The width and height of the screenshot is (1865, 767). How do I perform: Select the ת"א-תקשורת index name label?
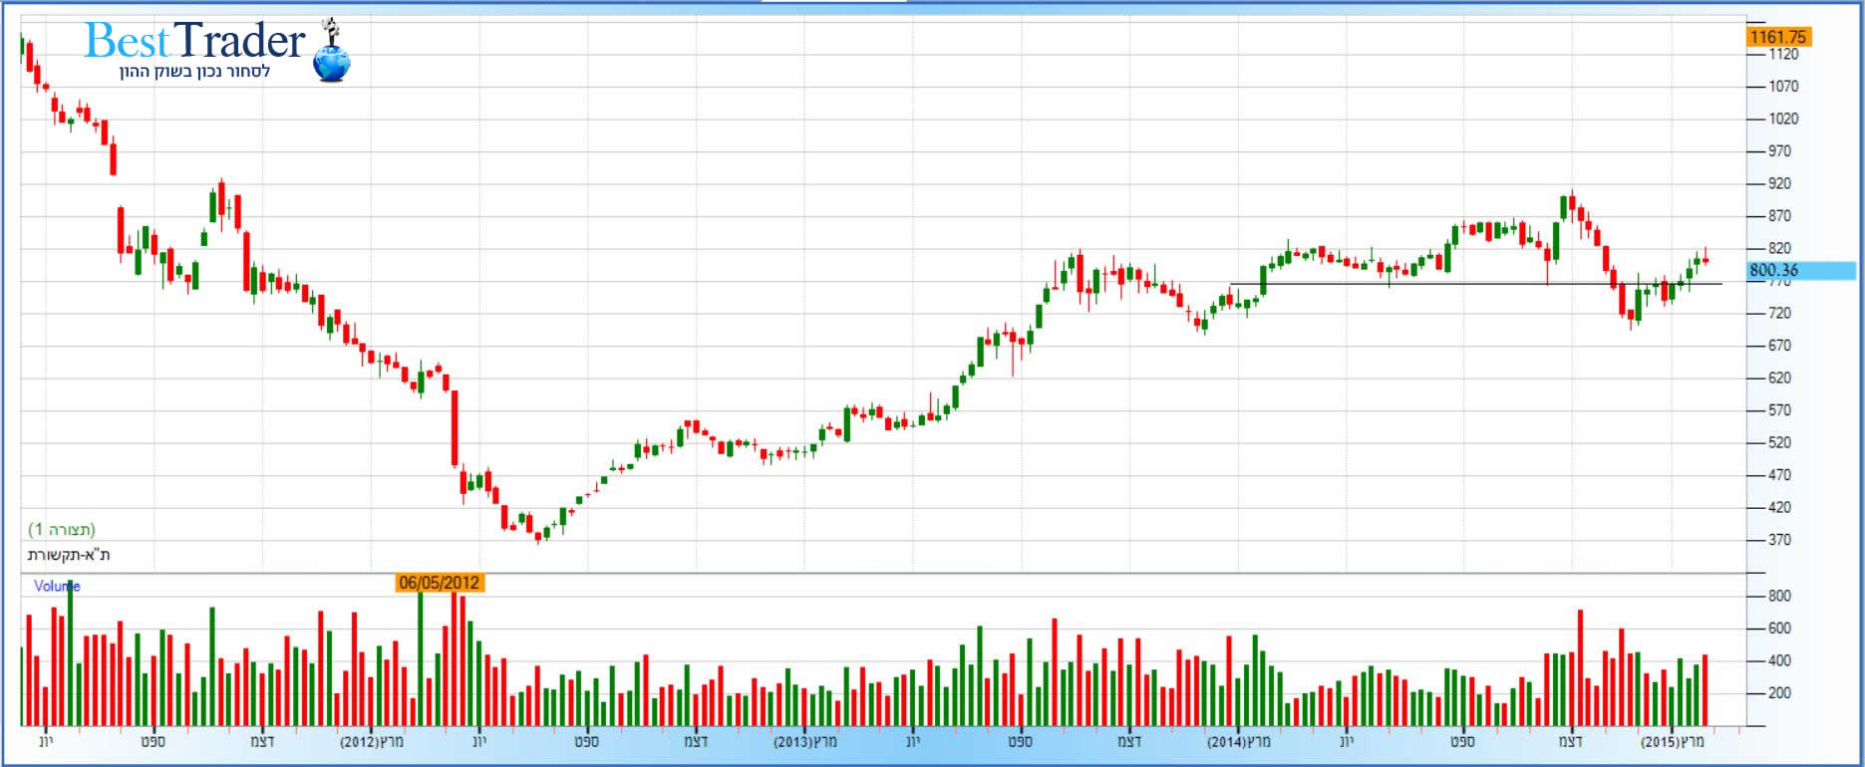69,554
